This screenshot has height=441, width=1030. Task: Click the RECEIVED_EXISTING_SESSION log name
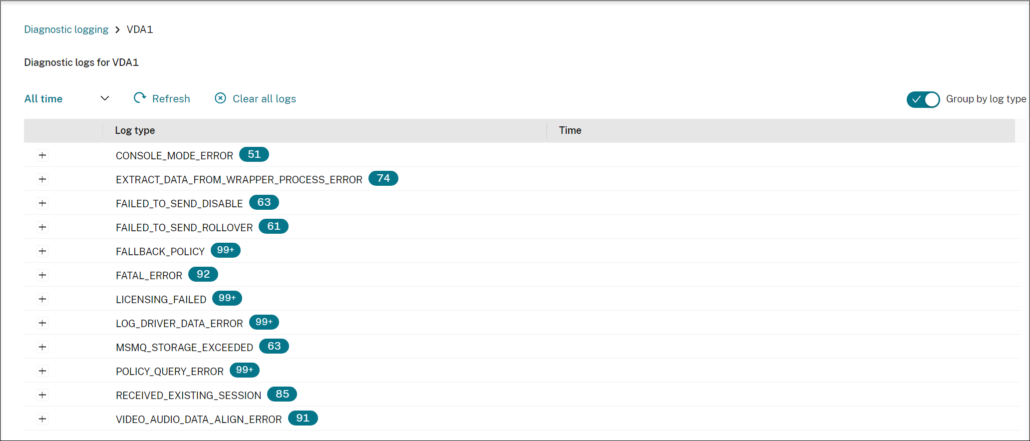pyautogui.click(x=188, y=396)
